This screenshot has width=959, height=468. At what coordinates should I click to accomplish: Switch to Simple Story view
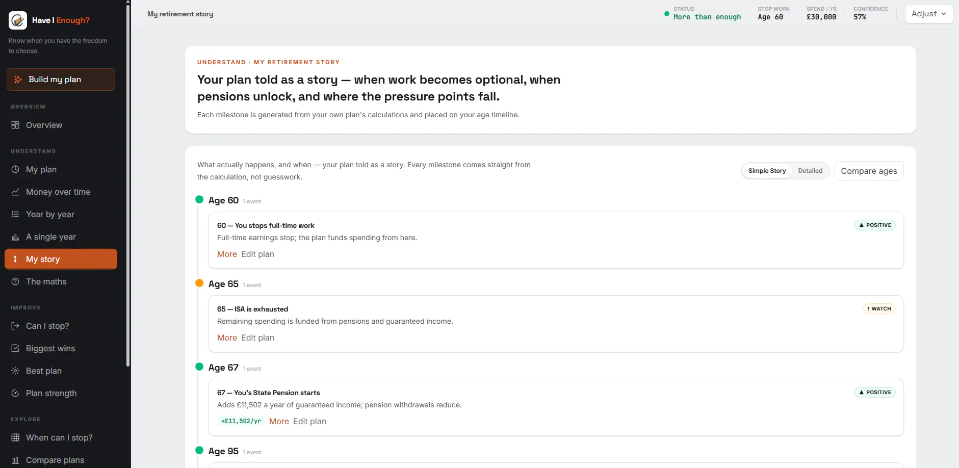tap(767, 171)
